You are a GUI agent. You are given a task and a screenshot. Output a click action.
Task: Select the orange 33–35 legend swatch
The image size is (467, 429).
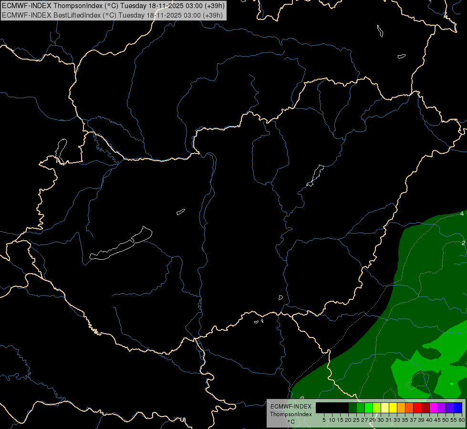point(401,408)
